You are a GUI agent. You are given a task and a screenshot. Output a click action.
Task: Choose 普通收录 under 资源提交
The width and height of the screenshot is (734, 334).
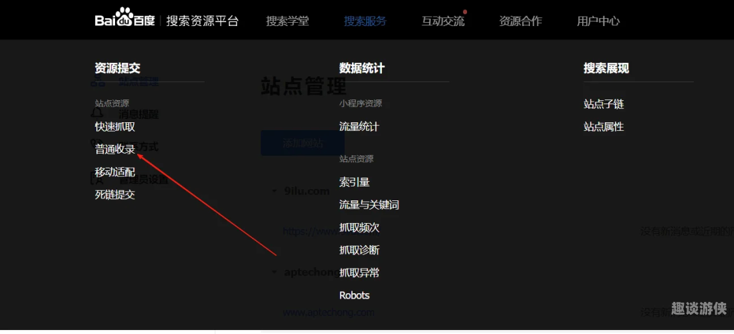coord(115,150)
